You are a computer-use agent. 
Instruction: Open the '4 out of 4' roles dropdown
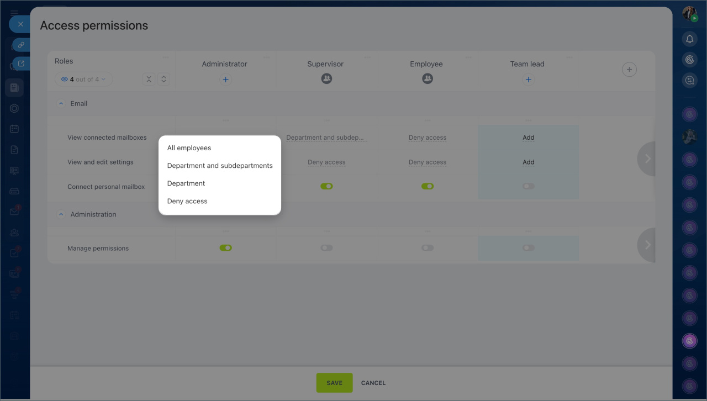tap(83, 80)
